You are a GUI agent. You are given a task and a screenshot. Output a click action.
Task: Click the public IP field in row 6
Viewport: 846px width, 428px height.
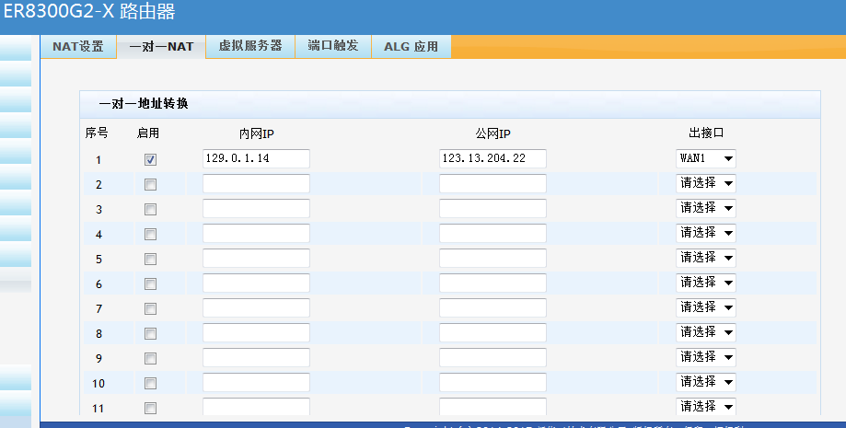pyautogui.click(x=493, y=283)
